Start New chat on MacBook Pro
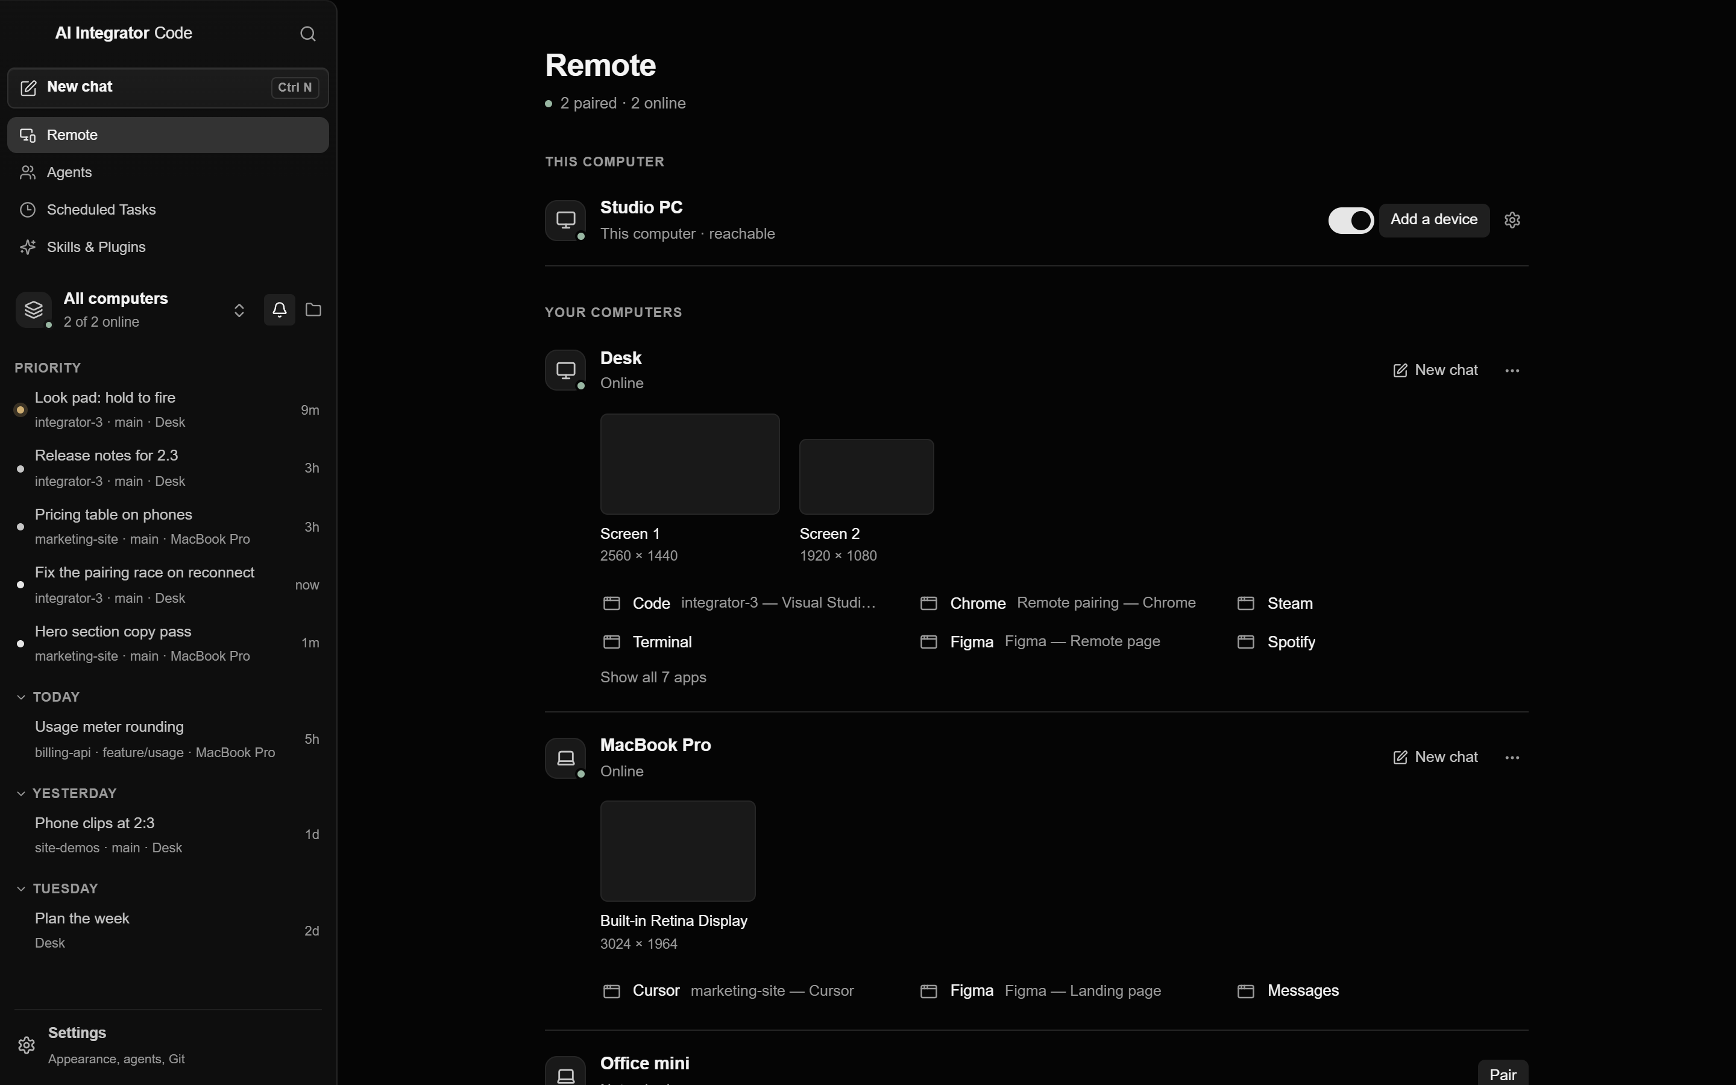Image resolution: width=1736 pixels, height=1085 pixels. [x=1435, y=758]
